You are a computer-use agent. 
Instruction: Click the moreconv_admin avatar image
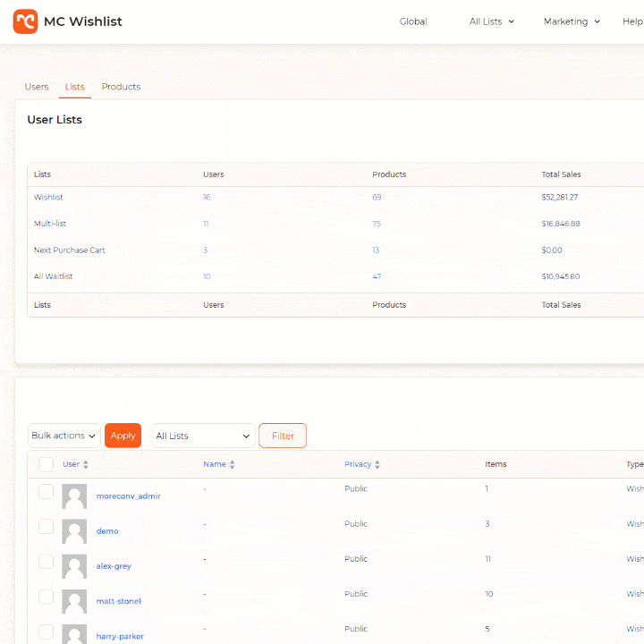coord(74,496)
